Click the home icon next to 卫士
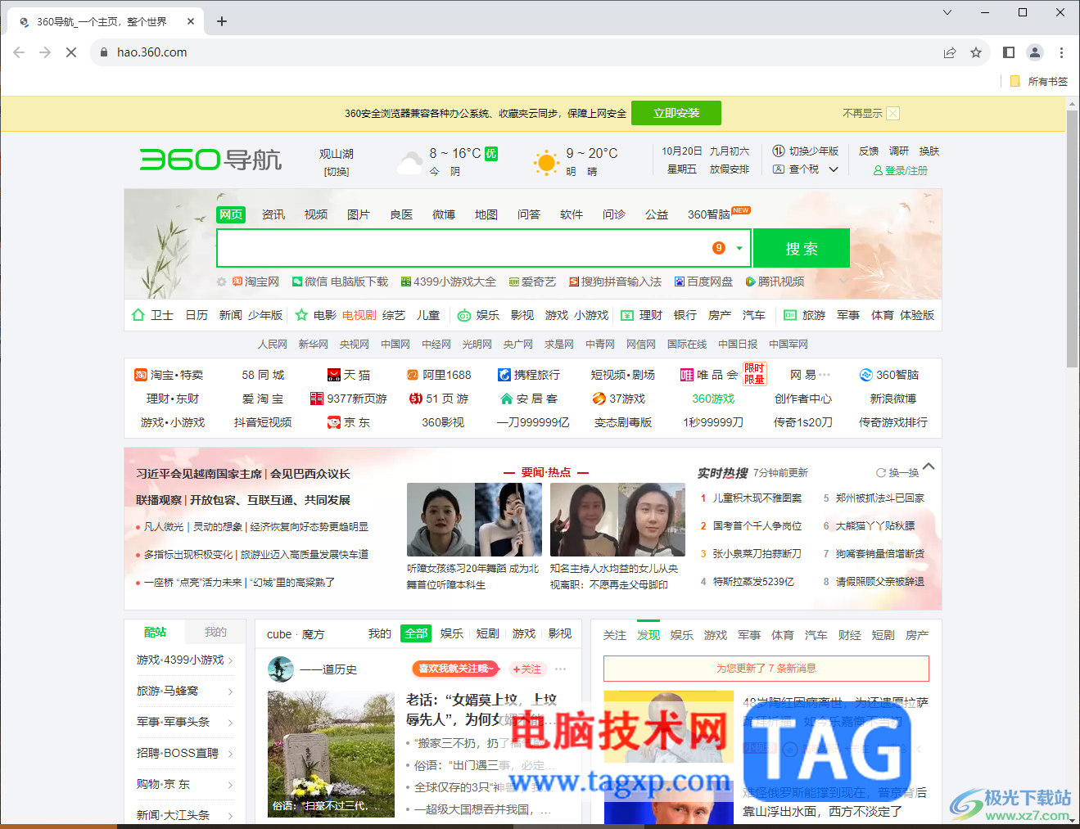Screen dimensions: 1080x829 click(138, 314)
